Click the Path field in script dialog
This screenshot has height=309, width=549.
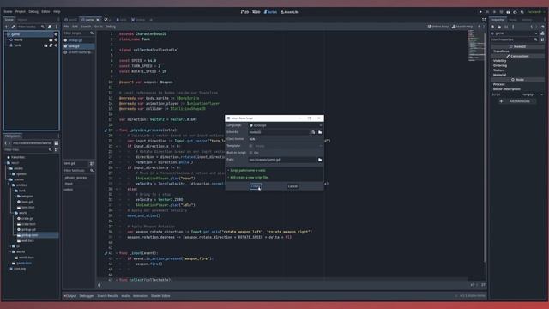pos(282,160)
